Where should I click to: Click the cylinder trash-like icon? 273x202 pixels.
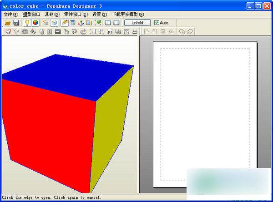coord(72,23)
